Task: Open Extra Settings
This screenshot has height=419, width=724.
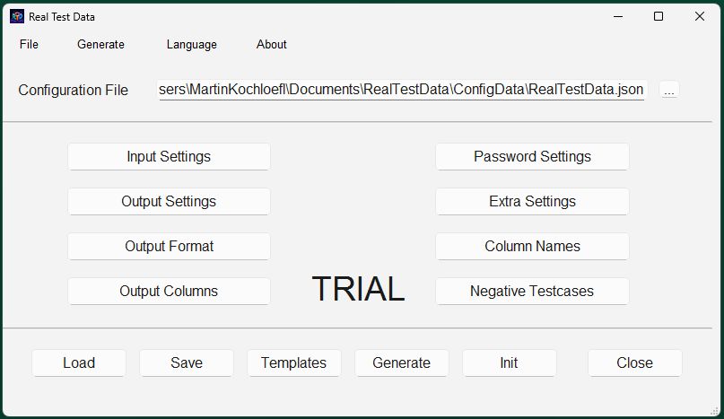Action: (532, 201)
